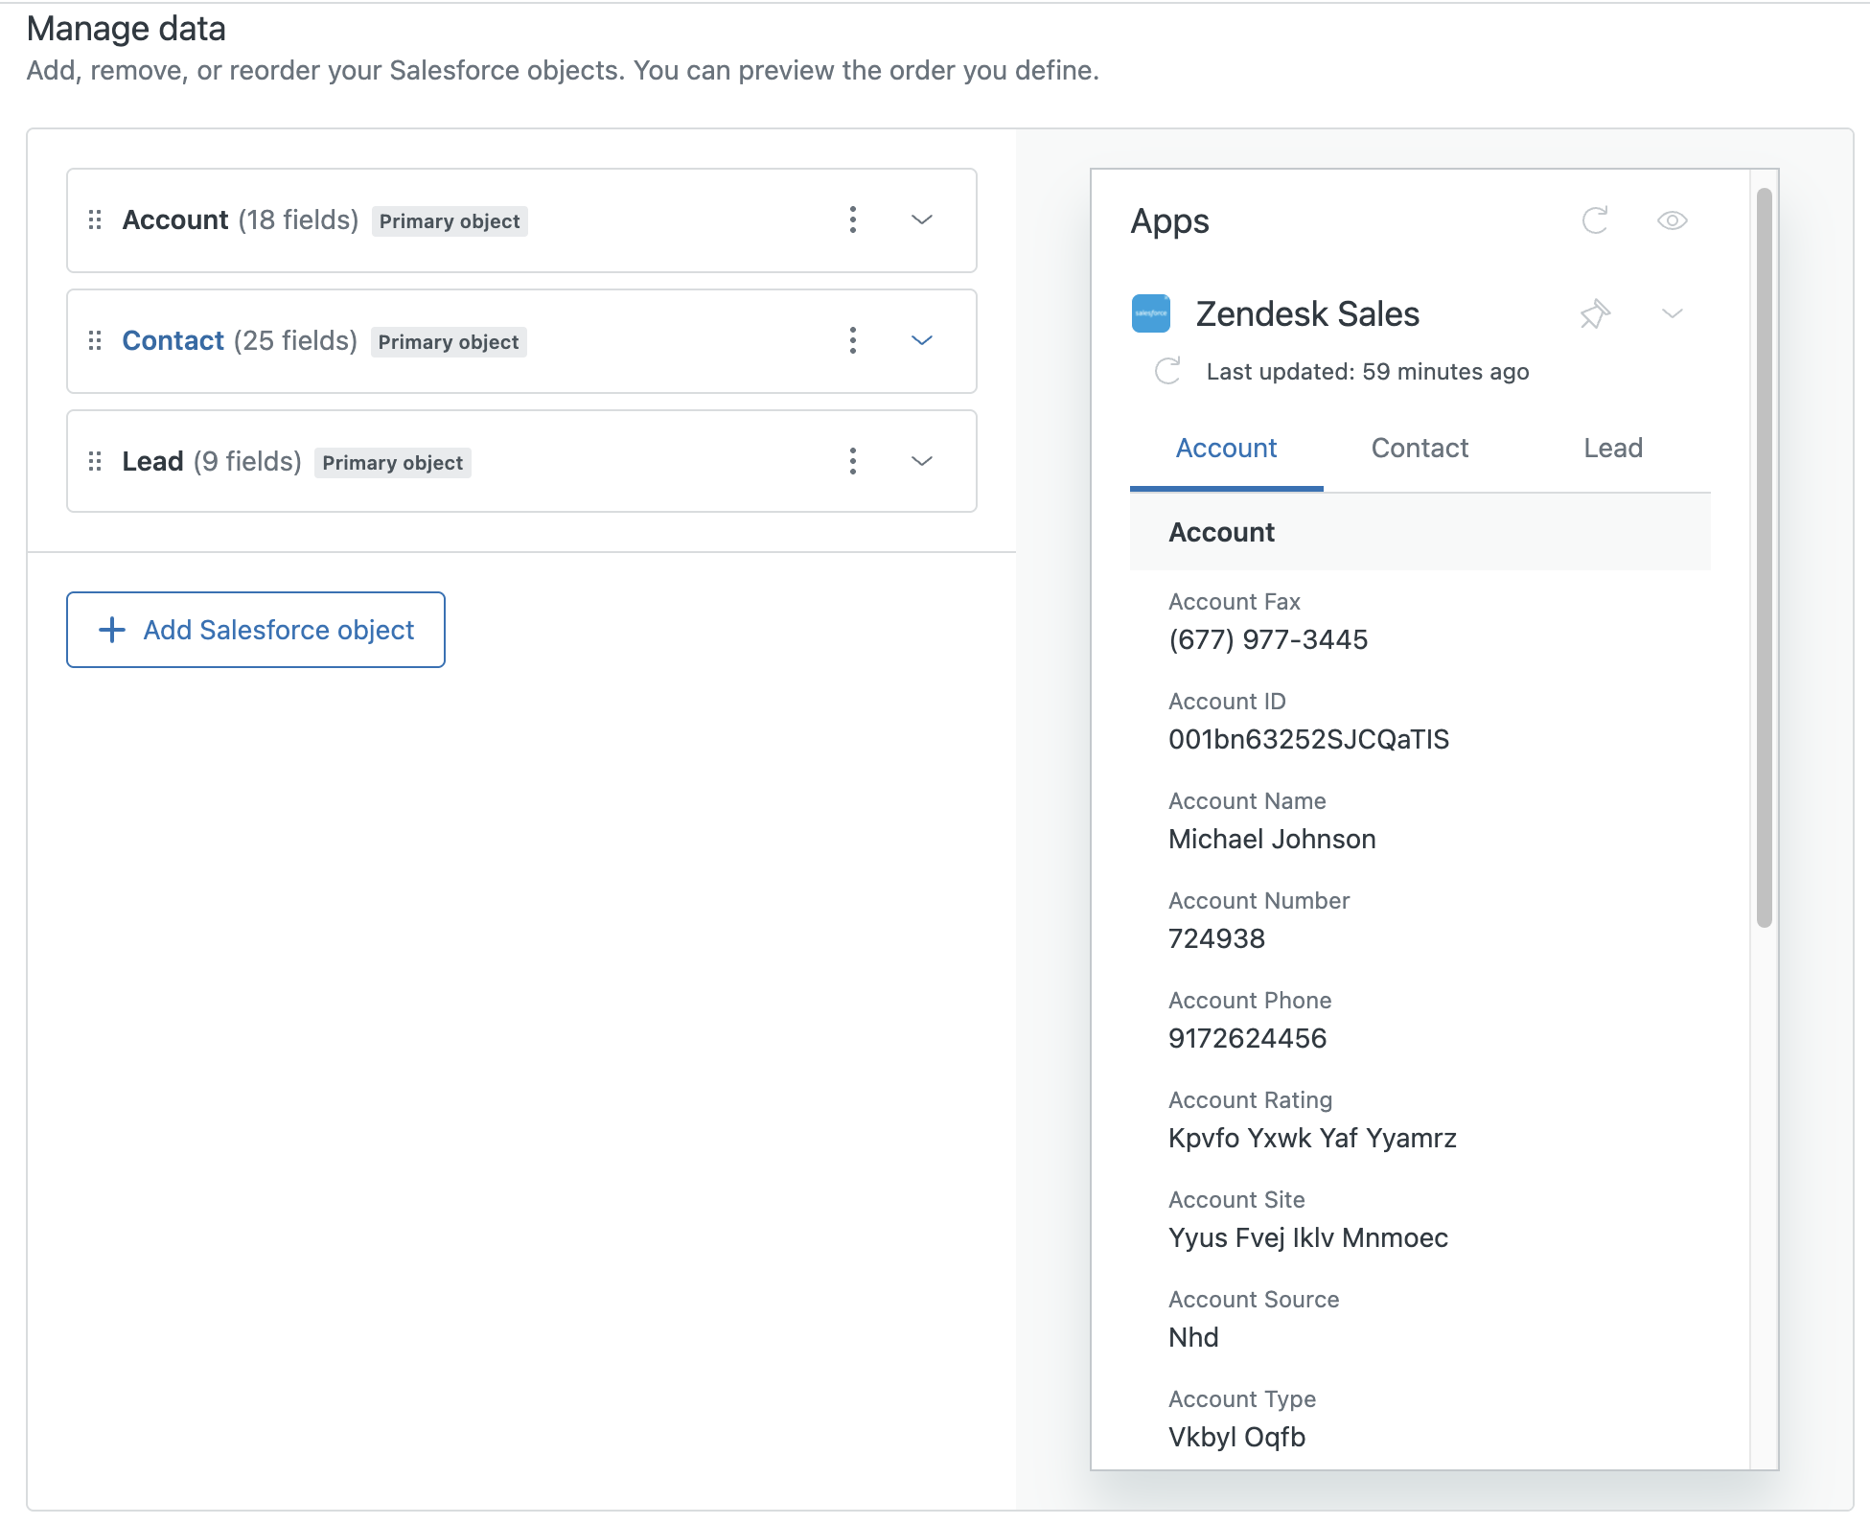Switch to the Lead tab in preview

tap(1612, 448)
